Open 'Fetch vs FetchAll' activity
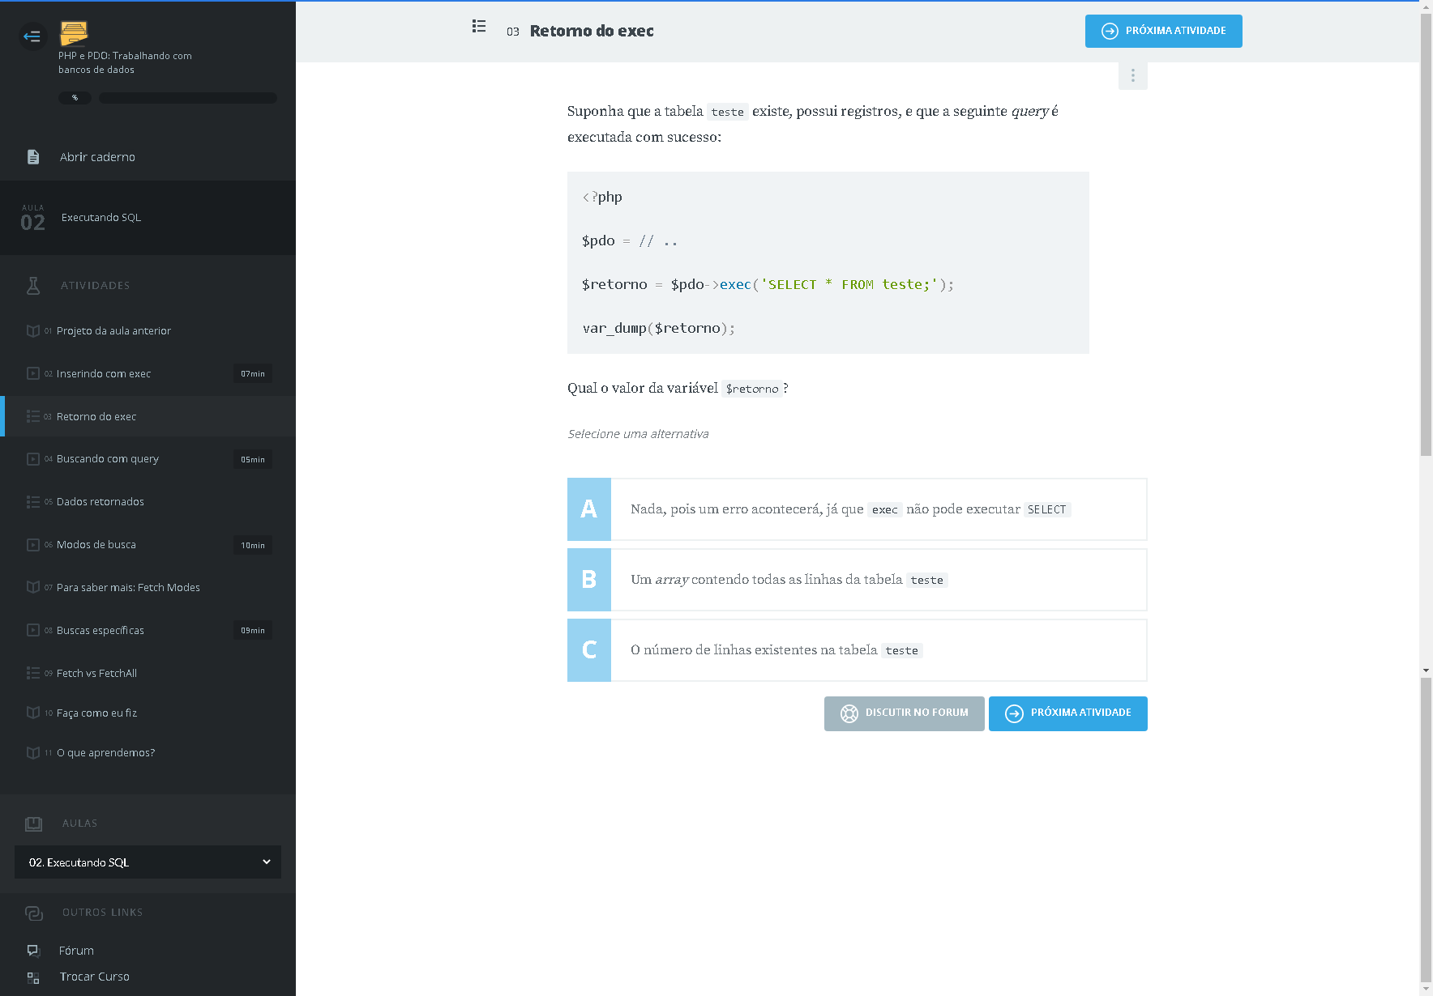The width and height of the screenshot is (1433, 996). (x=96, y=674)
